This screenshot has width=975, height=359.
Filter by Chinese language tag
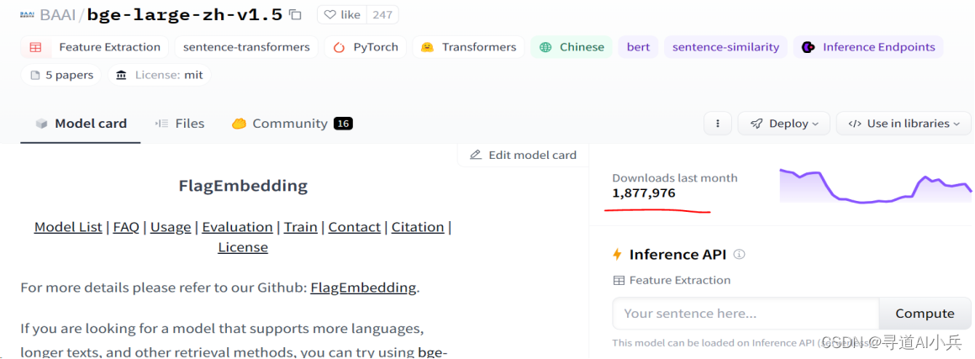pos(572,47)
